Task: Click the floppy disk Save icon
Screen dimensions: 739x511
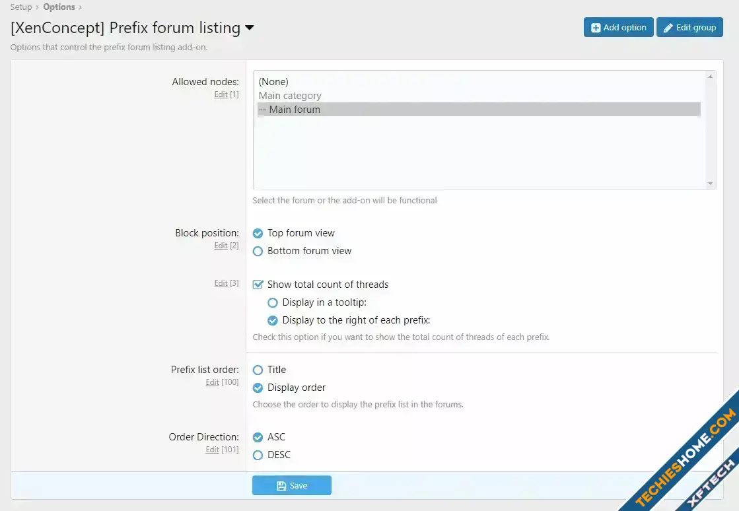Action: tap(281, 486)
